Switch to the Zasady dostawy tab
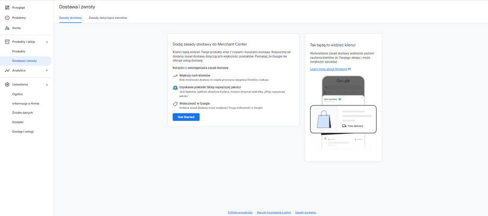488x216 pixels. [71, 18]
